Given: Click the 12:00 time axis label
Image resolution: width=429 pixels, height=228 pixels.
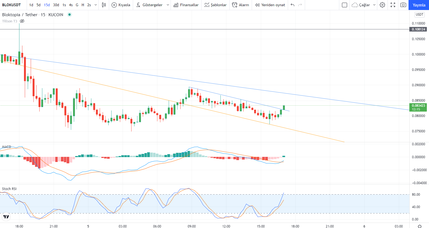Looking at the screenshot, I should click(x=226, y=226).
